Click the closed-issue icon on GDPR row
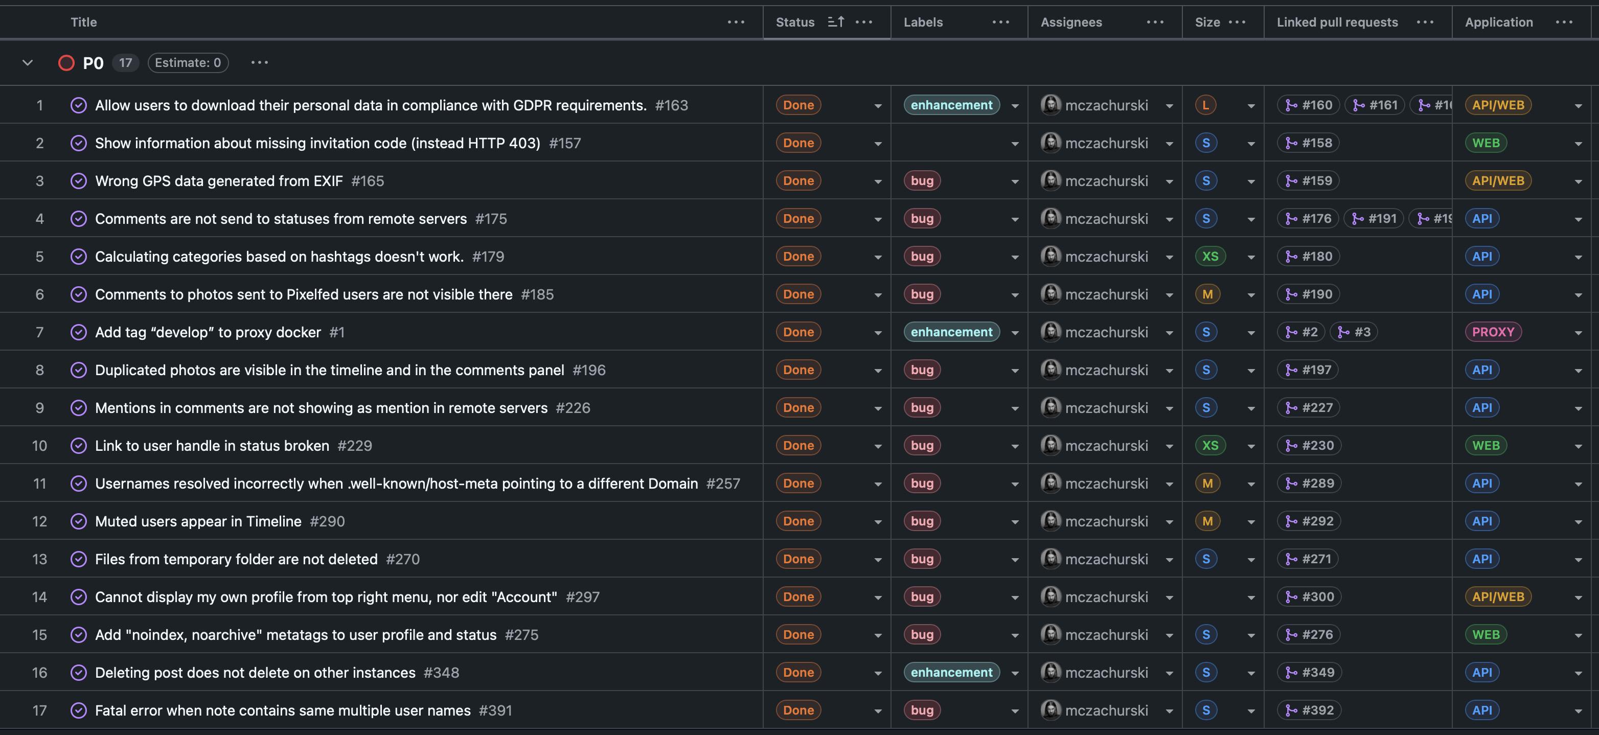Viewport: 1599px width, 735px height. (x=78, y=105)
